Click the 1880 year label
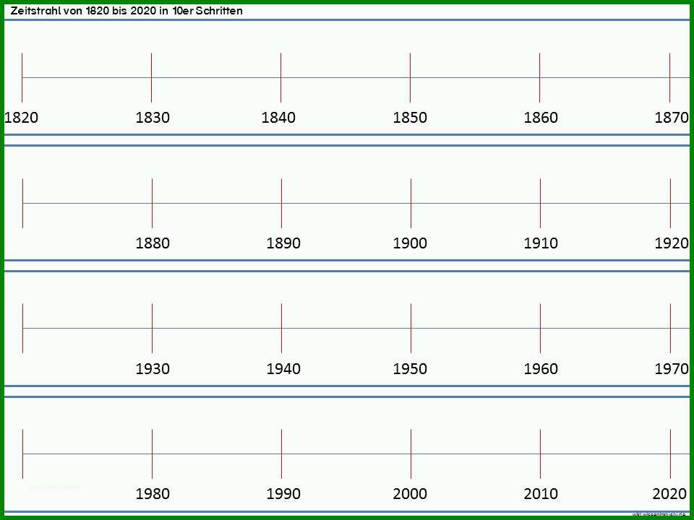The image size is (694, 520). pos(153,243)
